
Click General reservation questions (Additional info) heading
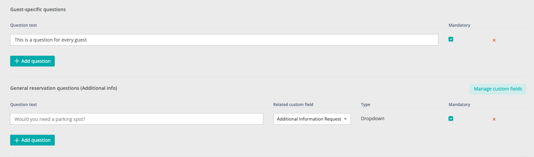pos(64,88)
